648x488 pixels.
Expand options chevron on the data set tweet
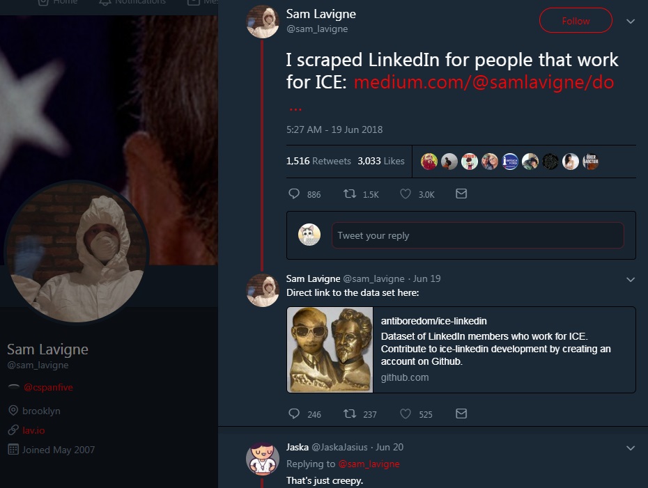click(631, 280)
